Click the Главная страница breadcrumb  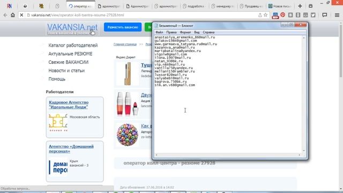[x=125, y=44]
